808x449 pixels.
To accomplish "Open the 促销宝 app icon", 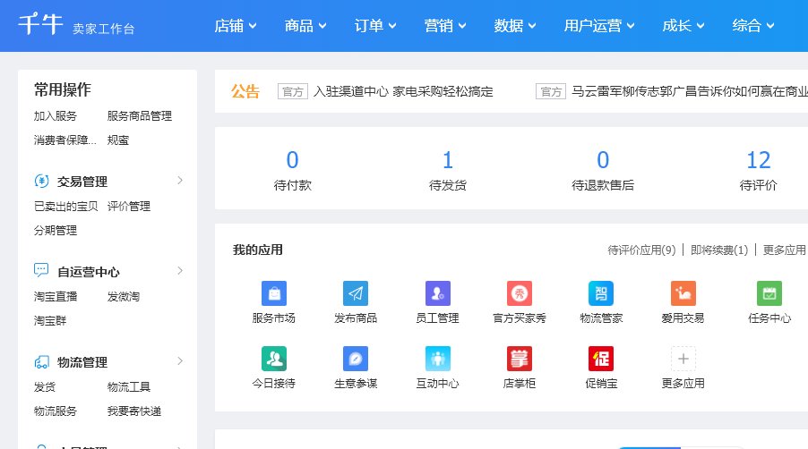I will point(601,359).
